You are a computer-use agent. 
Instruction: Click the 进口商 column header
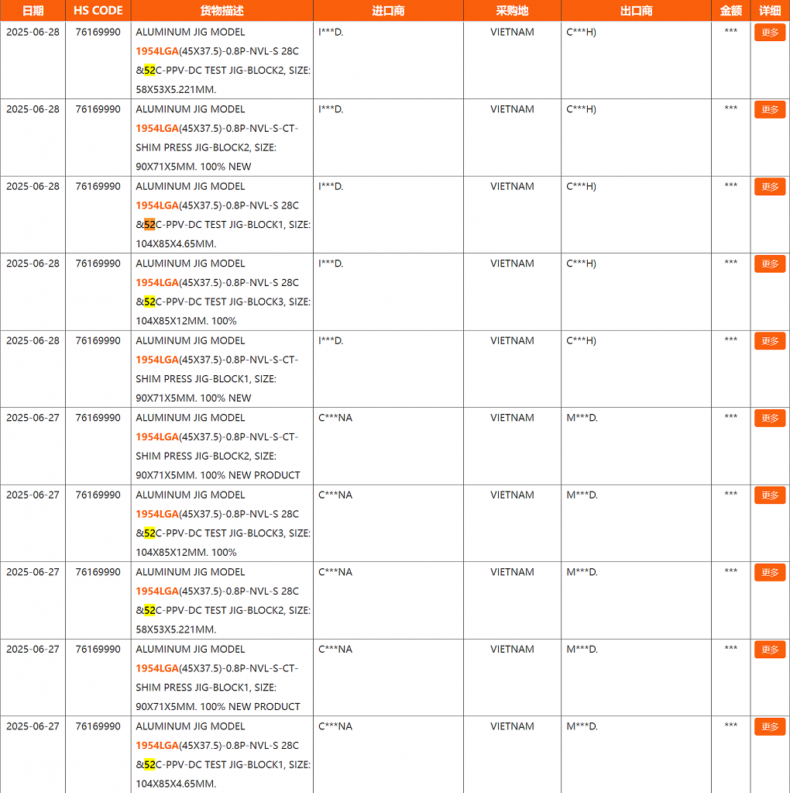[388, 11]
